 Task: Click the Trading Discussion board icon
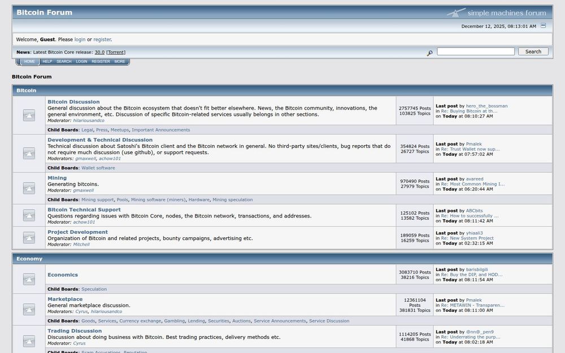tap(29, 341)
